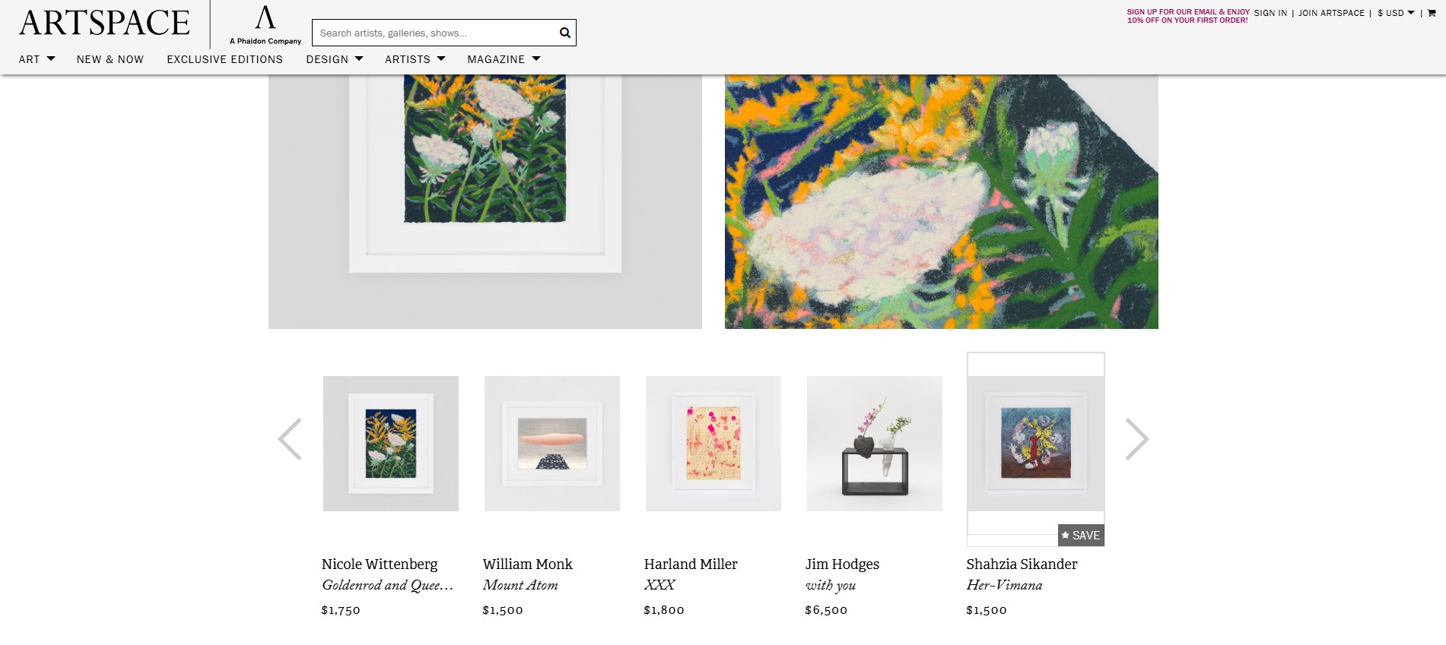Open the USD currency dropdown
This screenshot has height=645, width=1446.
(x=1396, y=13)
